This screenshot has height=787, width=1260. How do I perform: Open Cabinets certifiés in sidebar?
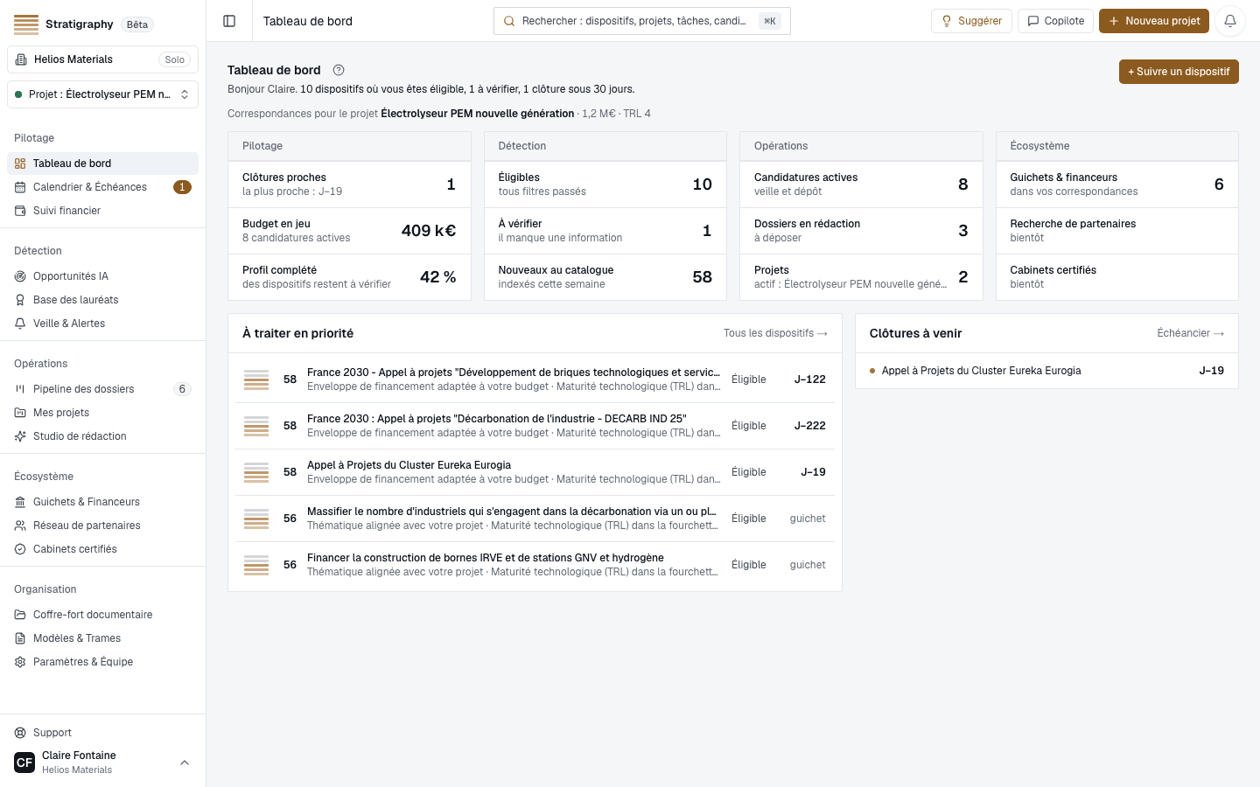102,549
